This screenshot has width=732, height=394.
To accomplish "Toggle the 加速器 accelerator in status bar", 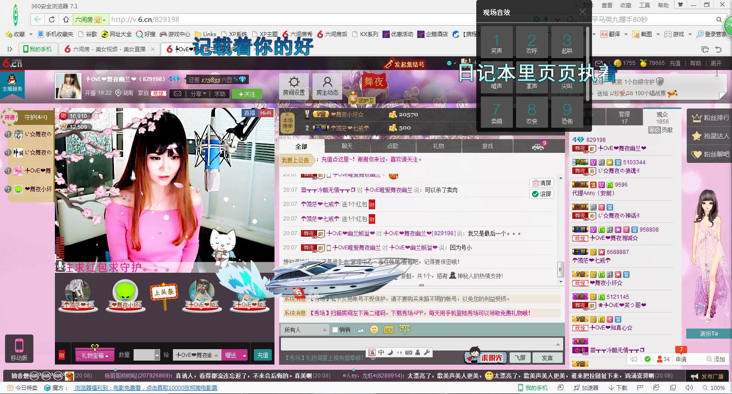I will click(586, 388).
